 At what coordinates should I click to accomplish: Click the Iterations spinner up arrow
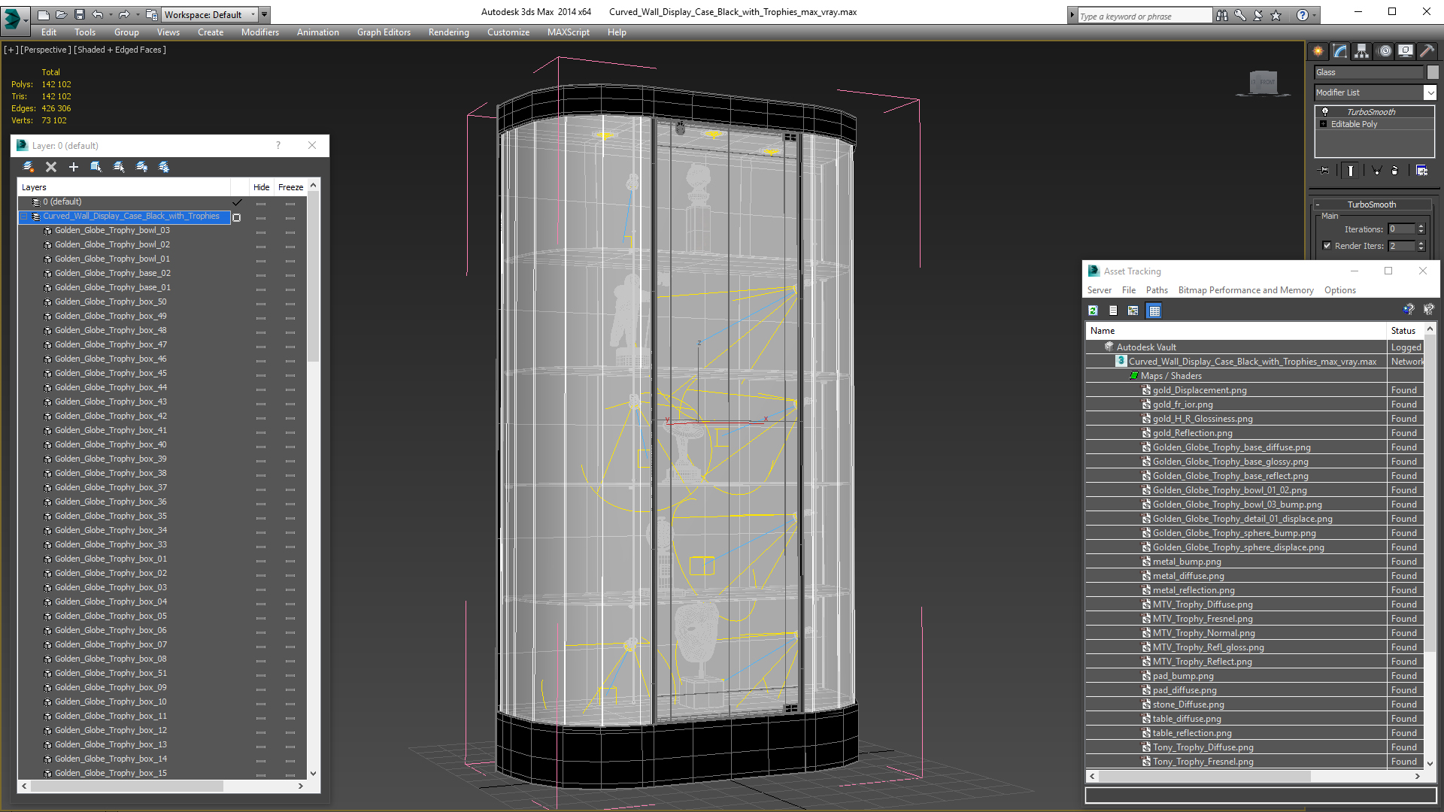pyautogui.click(x=1421, y=226)
